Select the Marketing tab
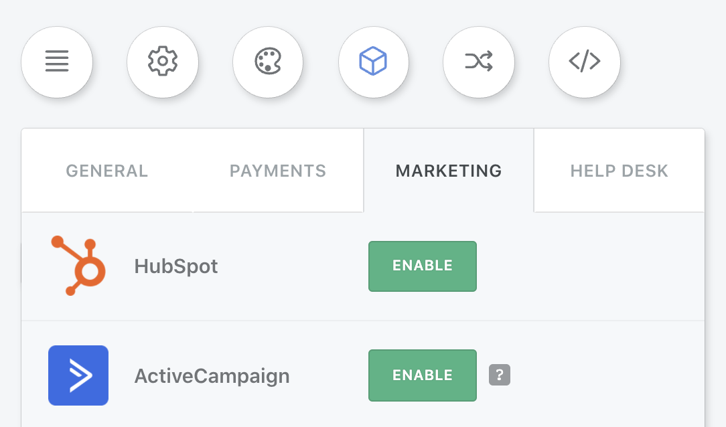 (449, 171)
